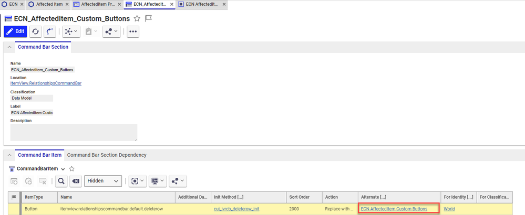
Task: Expand the CommandBarItem title chevron
Action: click(63, 169)
